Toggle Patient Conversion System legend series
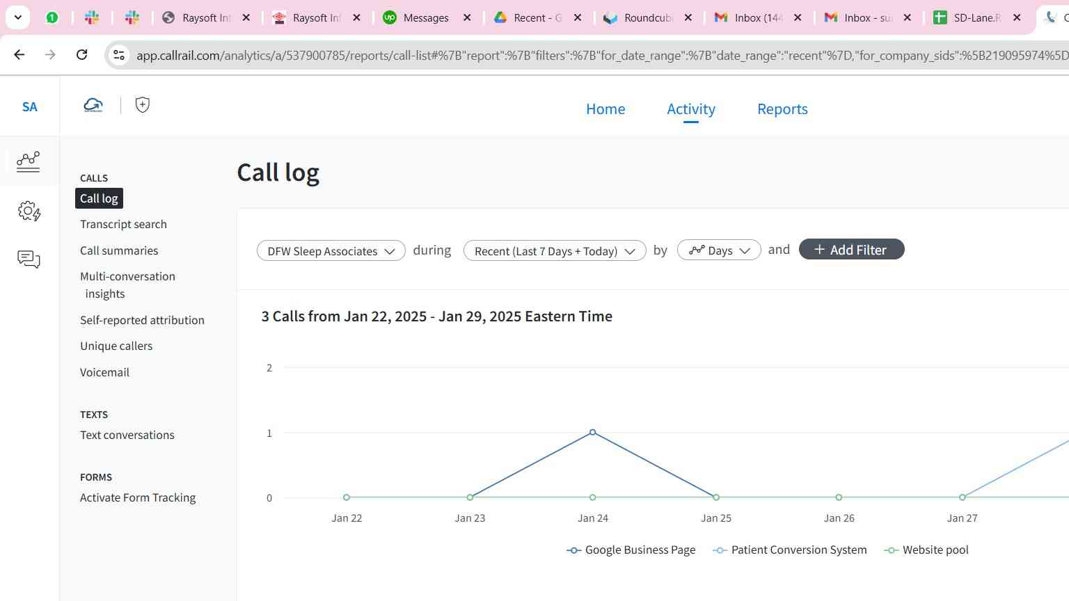This screenshot has height=601, width=1069. pos(790,550)
